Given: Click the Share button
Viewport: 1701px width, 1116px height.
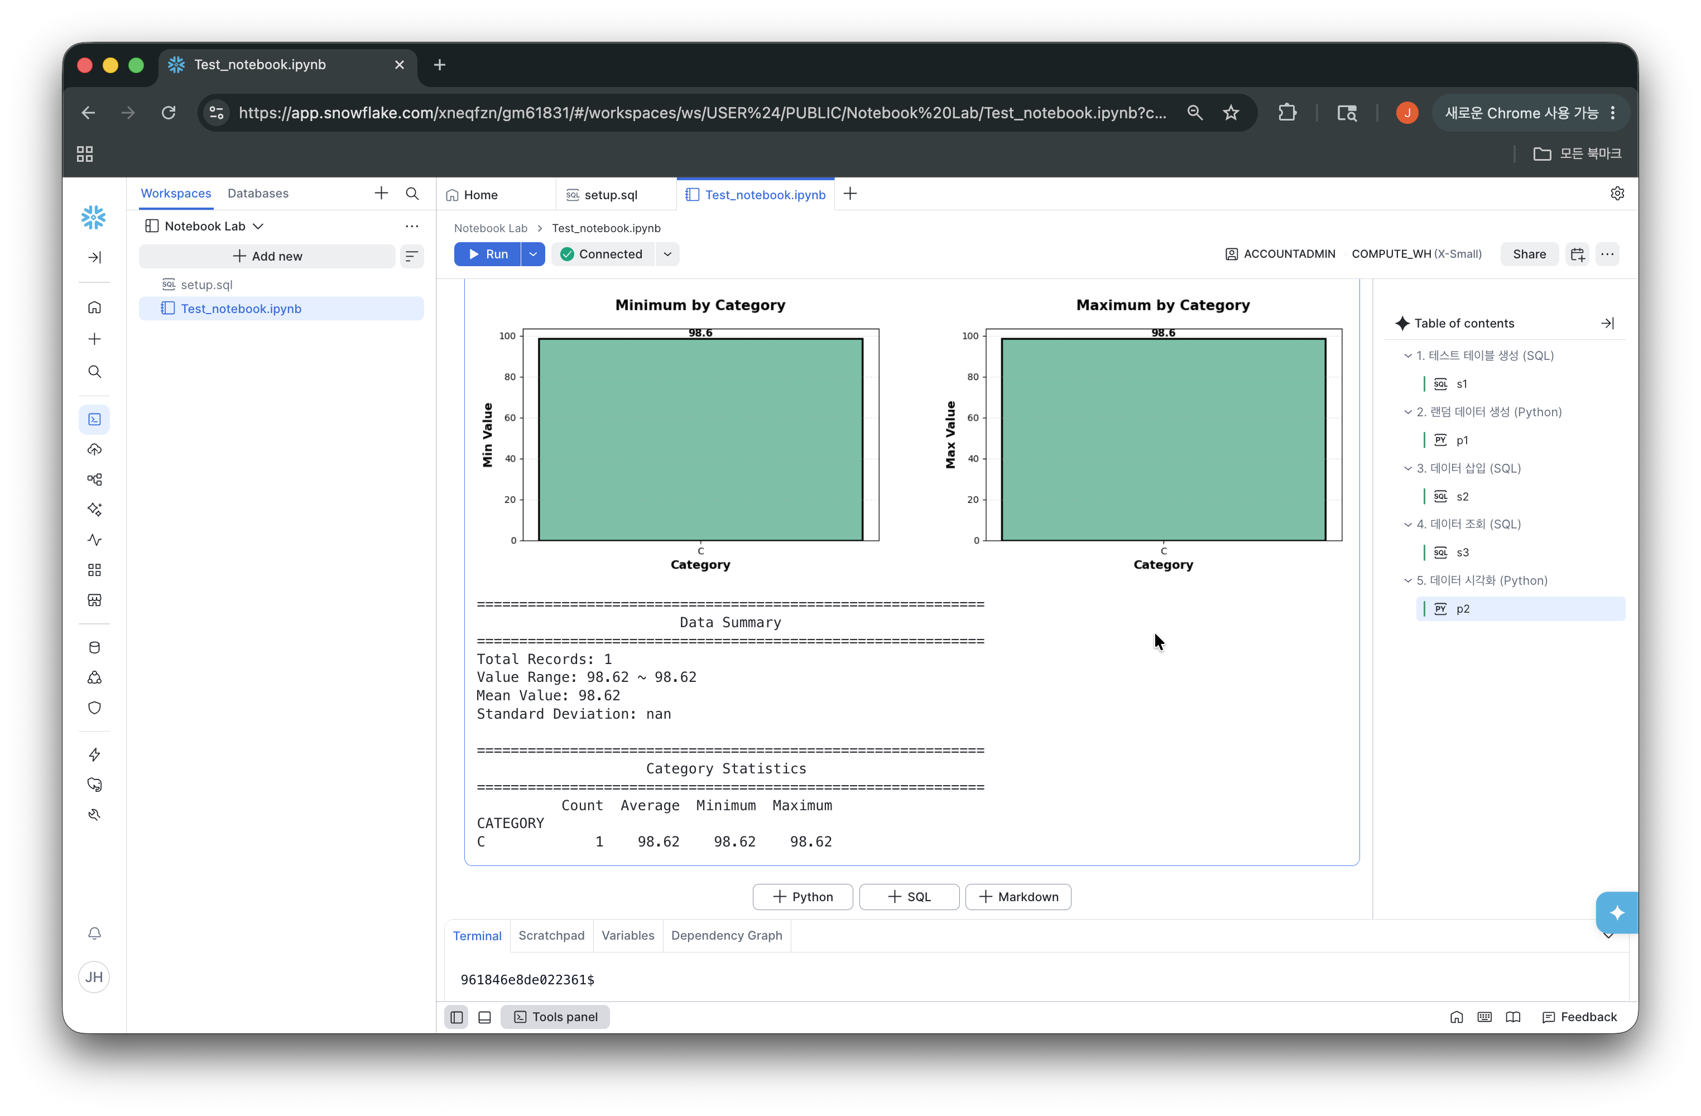Looking at the screenshot, I should pyautogui.click(x=1529, y=254).
